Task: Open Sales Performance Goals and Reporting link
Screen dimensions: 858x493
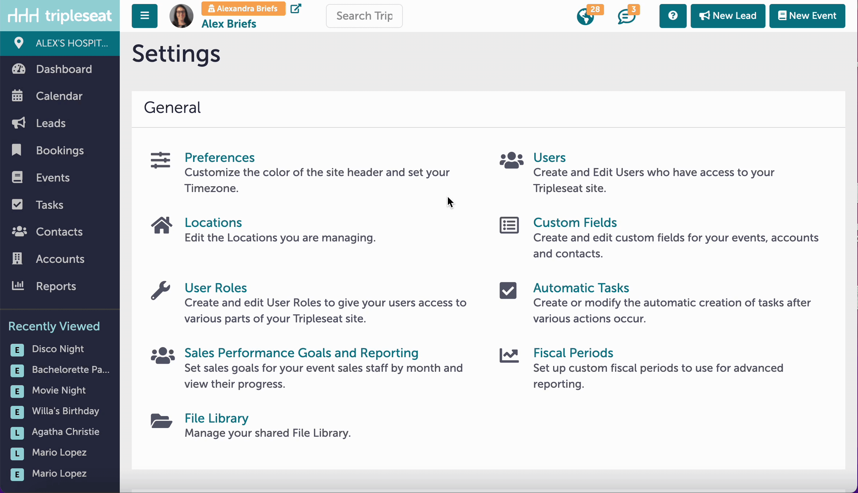Action: (301, 353)
